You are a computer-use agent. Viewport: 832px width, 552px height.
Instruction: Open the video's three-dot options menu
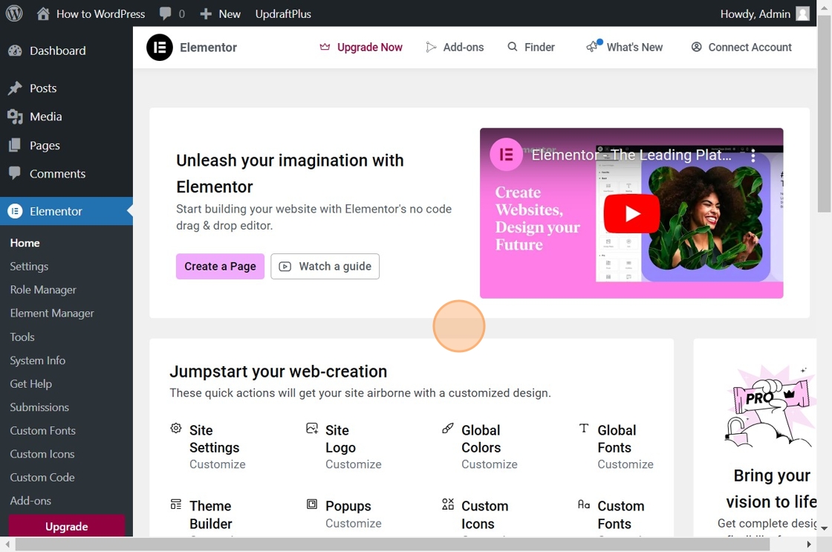coord(753,155)
